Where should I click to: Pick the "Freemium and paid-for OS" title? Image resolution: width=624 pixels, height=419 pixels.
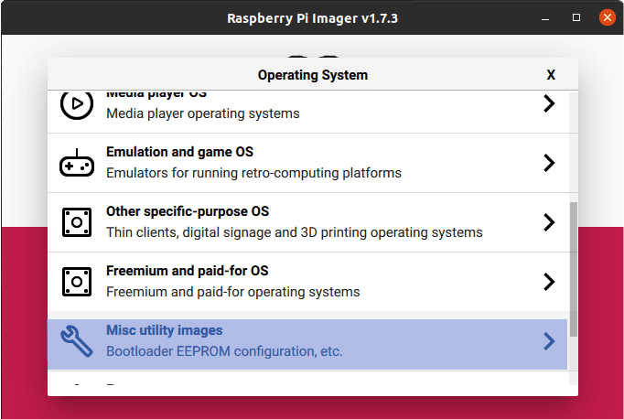pyautogui.click(x=187, y=271)
